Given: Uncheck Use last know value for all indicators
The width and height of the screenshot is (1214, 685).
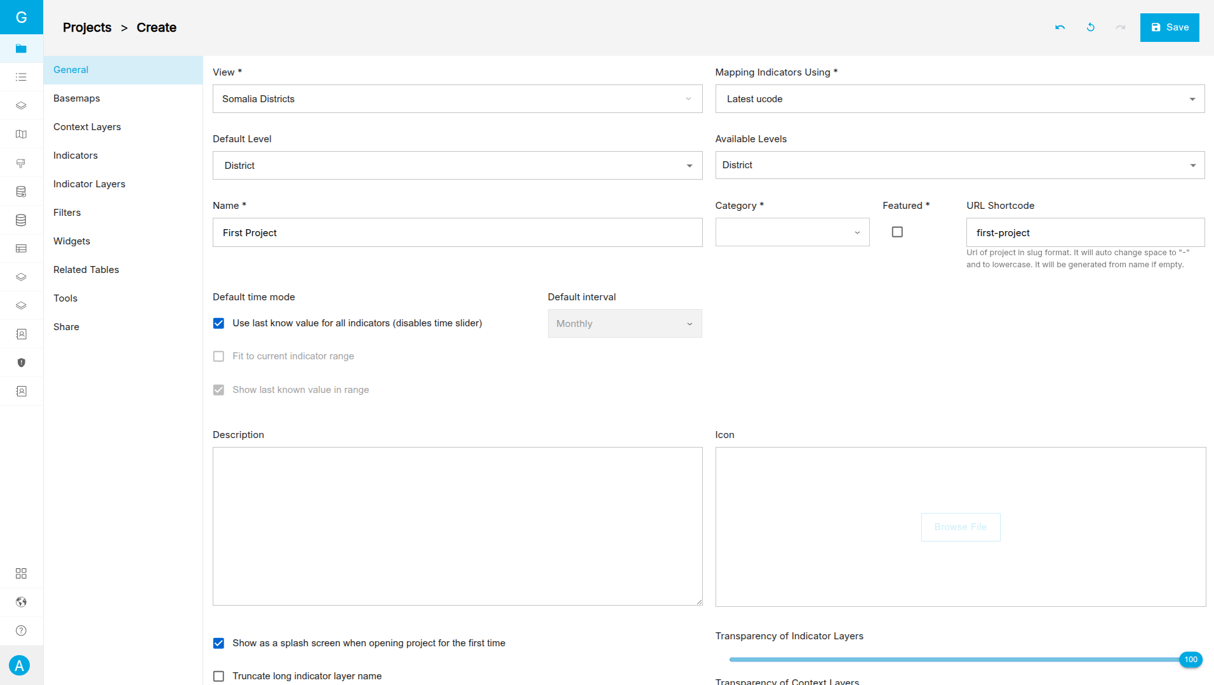Looking at the screenshot, I should click(218, 323).
